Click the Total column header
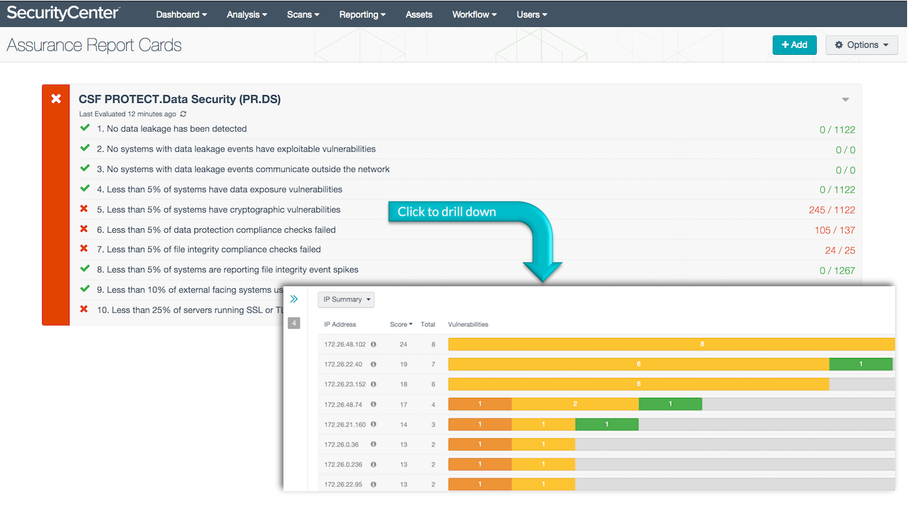Viewport: 909px width, 517px height. (x=428, y=324)
